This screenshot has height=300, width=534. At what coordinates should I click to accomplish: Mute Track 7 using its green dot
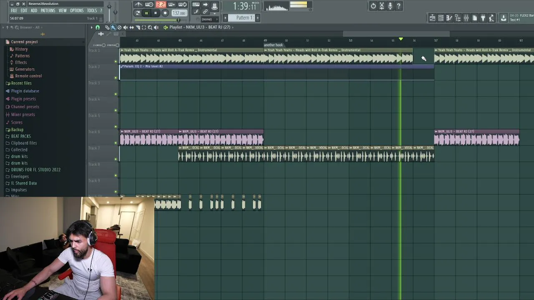pyautogui.click(x=116, y=159)
